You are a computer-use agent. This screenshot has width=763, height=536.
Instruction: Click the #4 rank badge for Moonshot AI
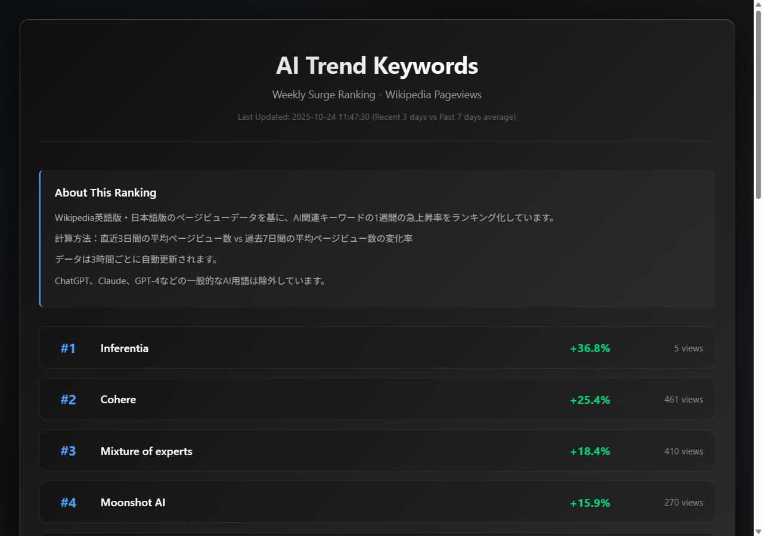click(x=68, y=502)
